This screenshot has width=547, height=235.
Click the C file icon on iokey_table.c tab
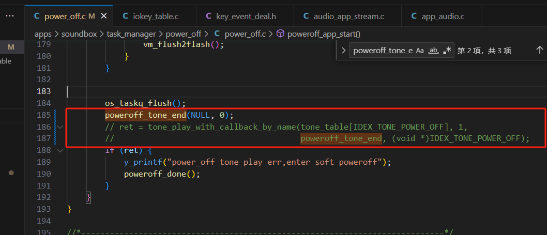coord(125,16)
